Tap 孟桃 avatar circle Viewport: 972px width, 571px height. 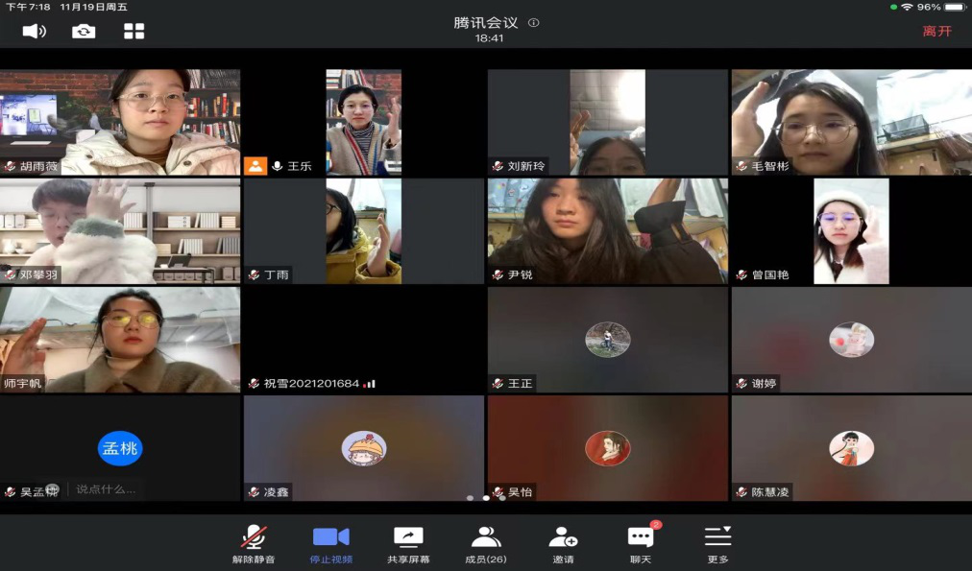point(120,448)
